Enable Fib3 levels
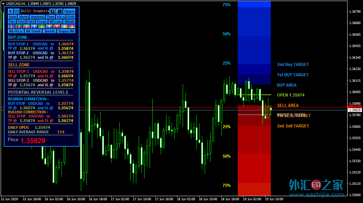Image resolution: width=363 pixels, height=203 pixels. [31, 22]
